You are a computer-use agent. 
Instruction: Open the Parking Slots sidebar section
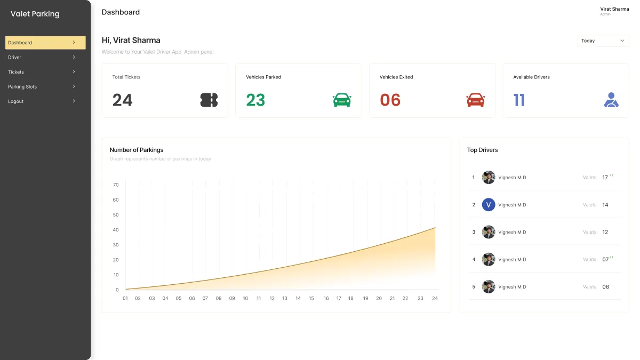tap(45, 86)
